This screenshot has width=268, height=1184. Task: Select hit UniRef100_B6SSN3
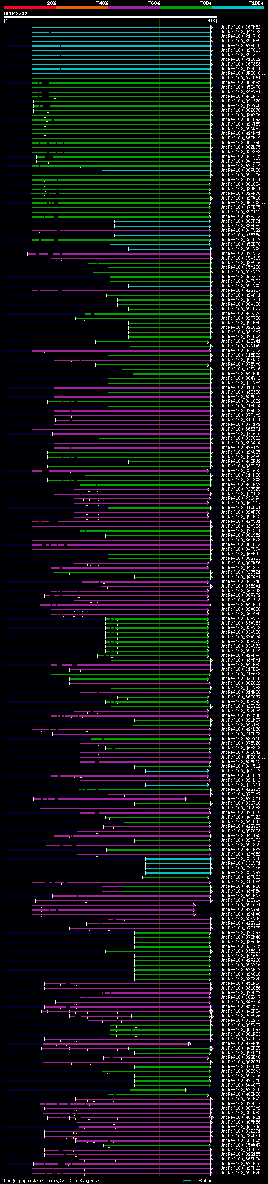coord(240,1071)
